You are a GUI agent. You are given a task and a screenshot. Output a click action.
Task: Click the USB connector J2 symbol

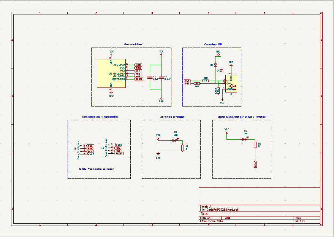(x=231, y=84)
